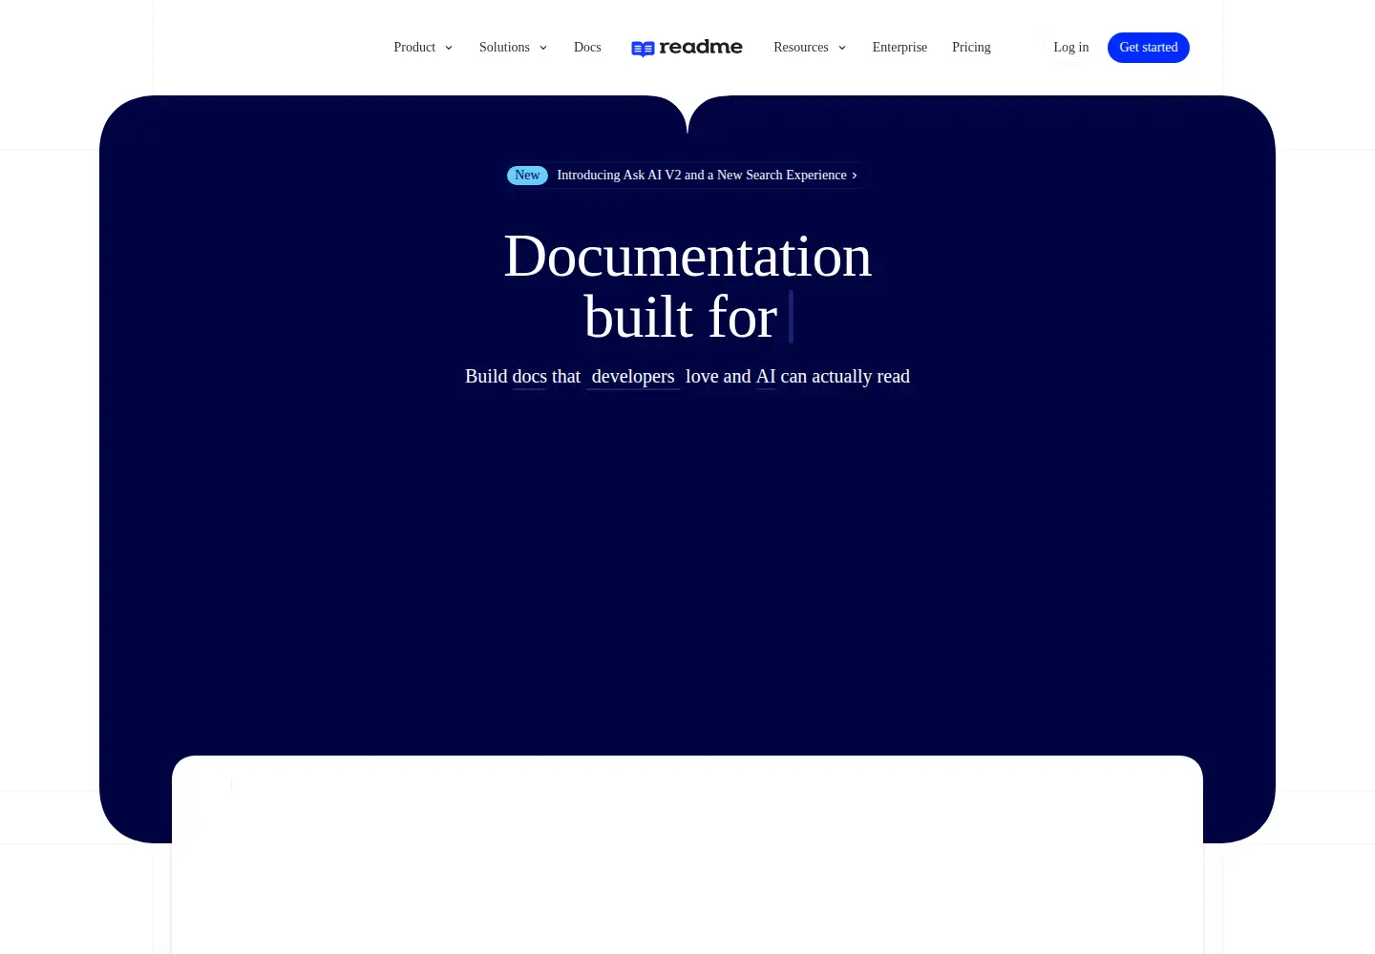Open the Docs navigation link
This screenshot has height=954, width=1375.
click(587, 48)
